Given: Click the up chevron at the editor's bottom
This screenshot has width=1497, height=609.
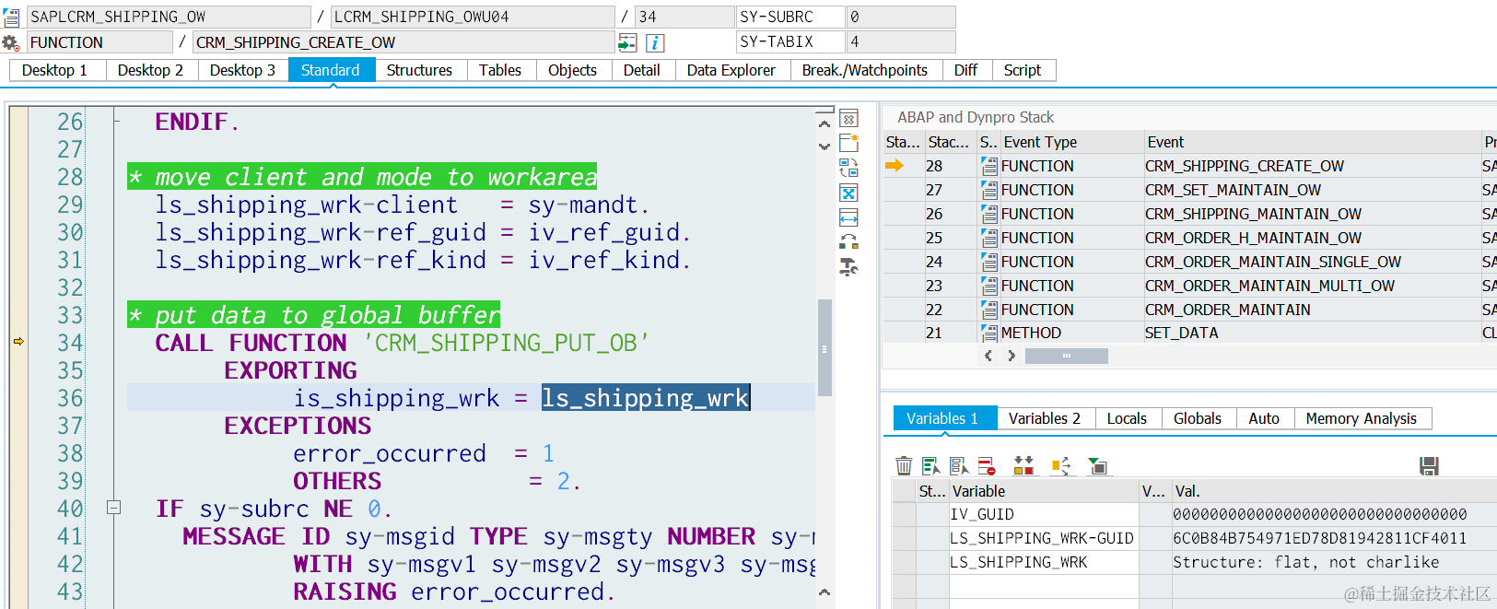Looking at the screenshot, I should [x=825, y=592].
